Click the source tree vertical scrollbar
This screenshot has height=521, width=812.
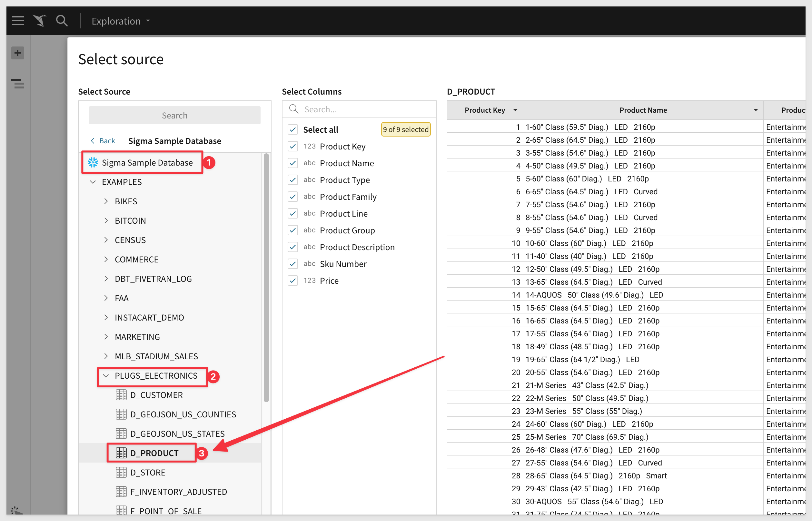[266, 277]
